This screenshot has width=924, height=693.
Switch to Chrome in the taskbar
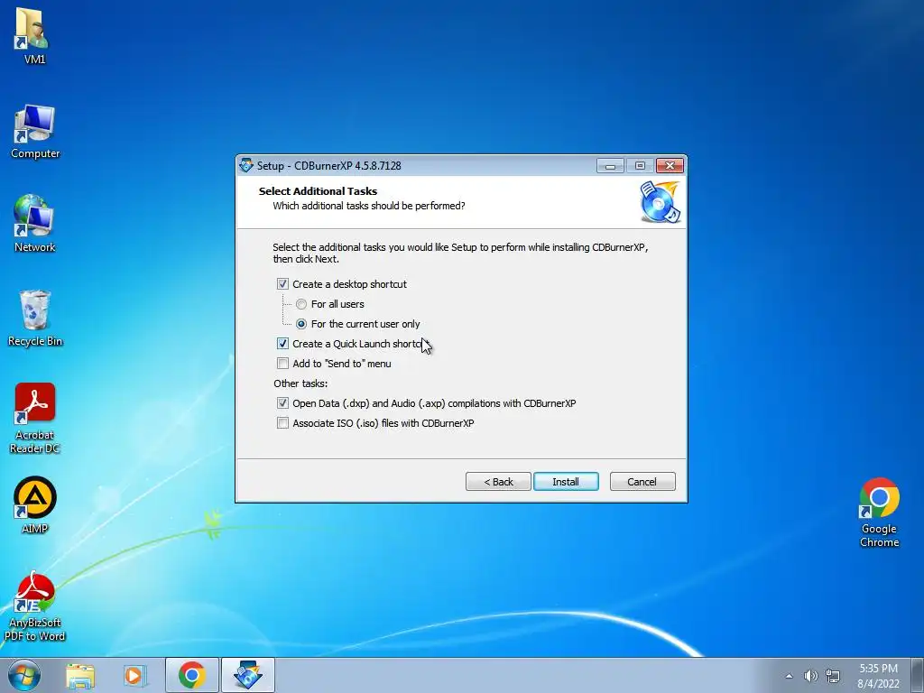coord(192,675)
